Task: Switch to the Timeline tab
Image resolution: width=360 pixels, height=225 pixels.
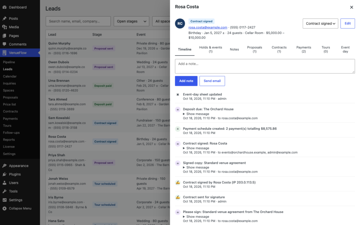Action: point(185,49)
